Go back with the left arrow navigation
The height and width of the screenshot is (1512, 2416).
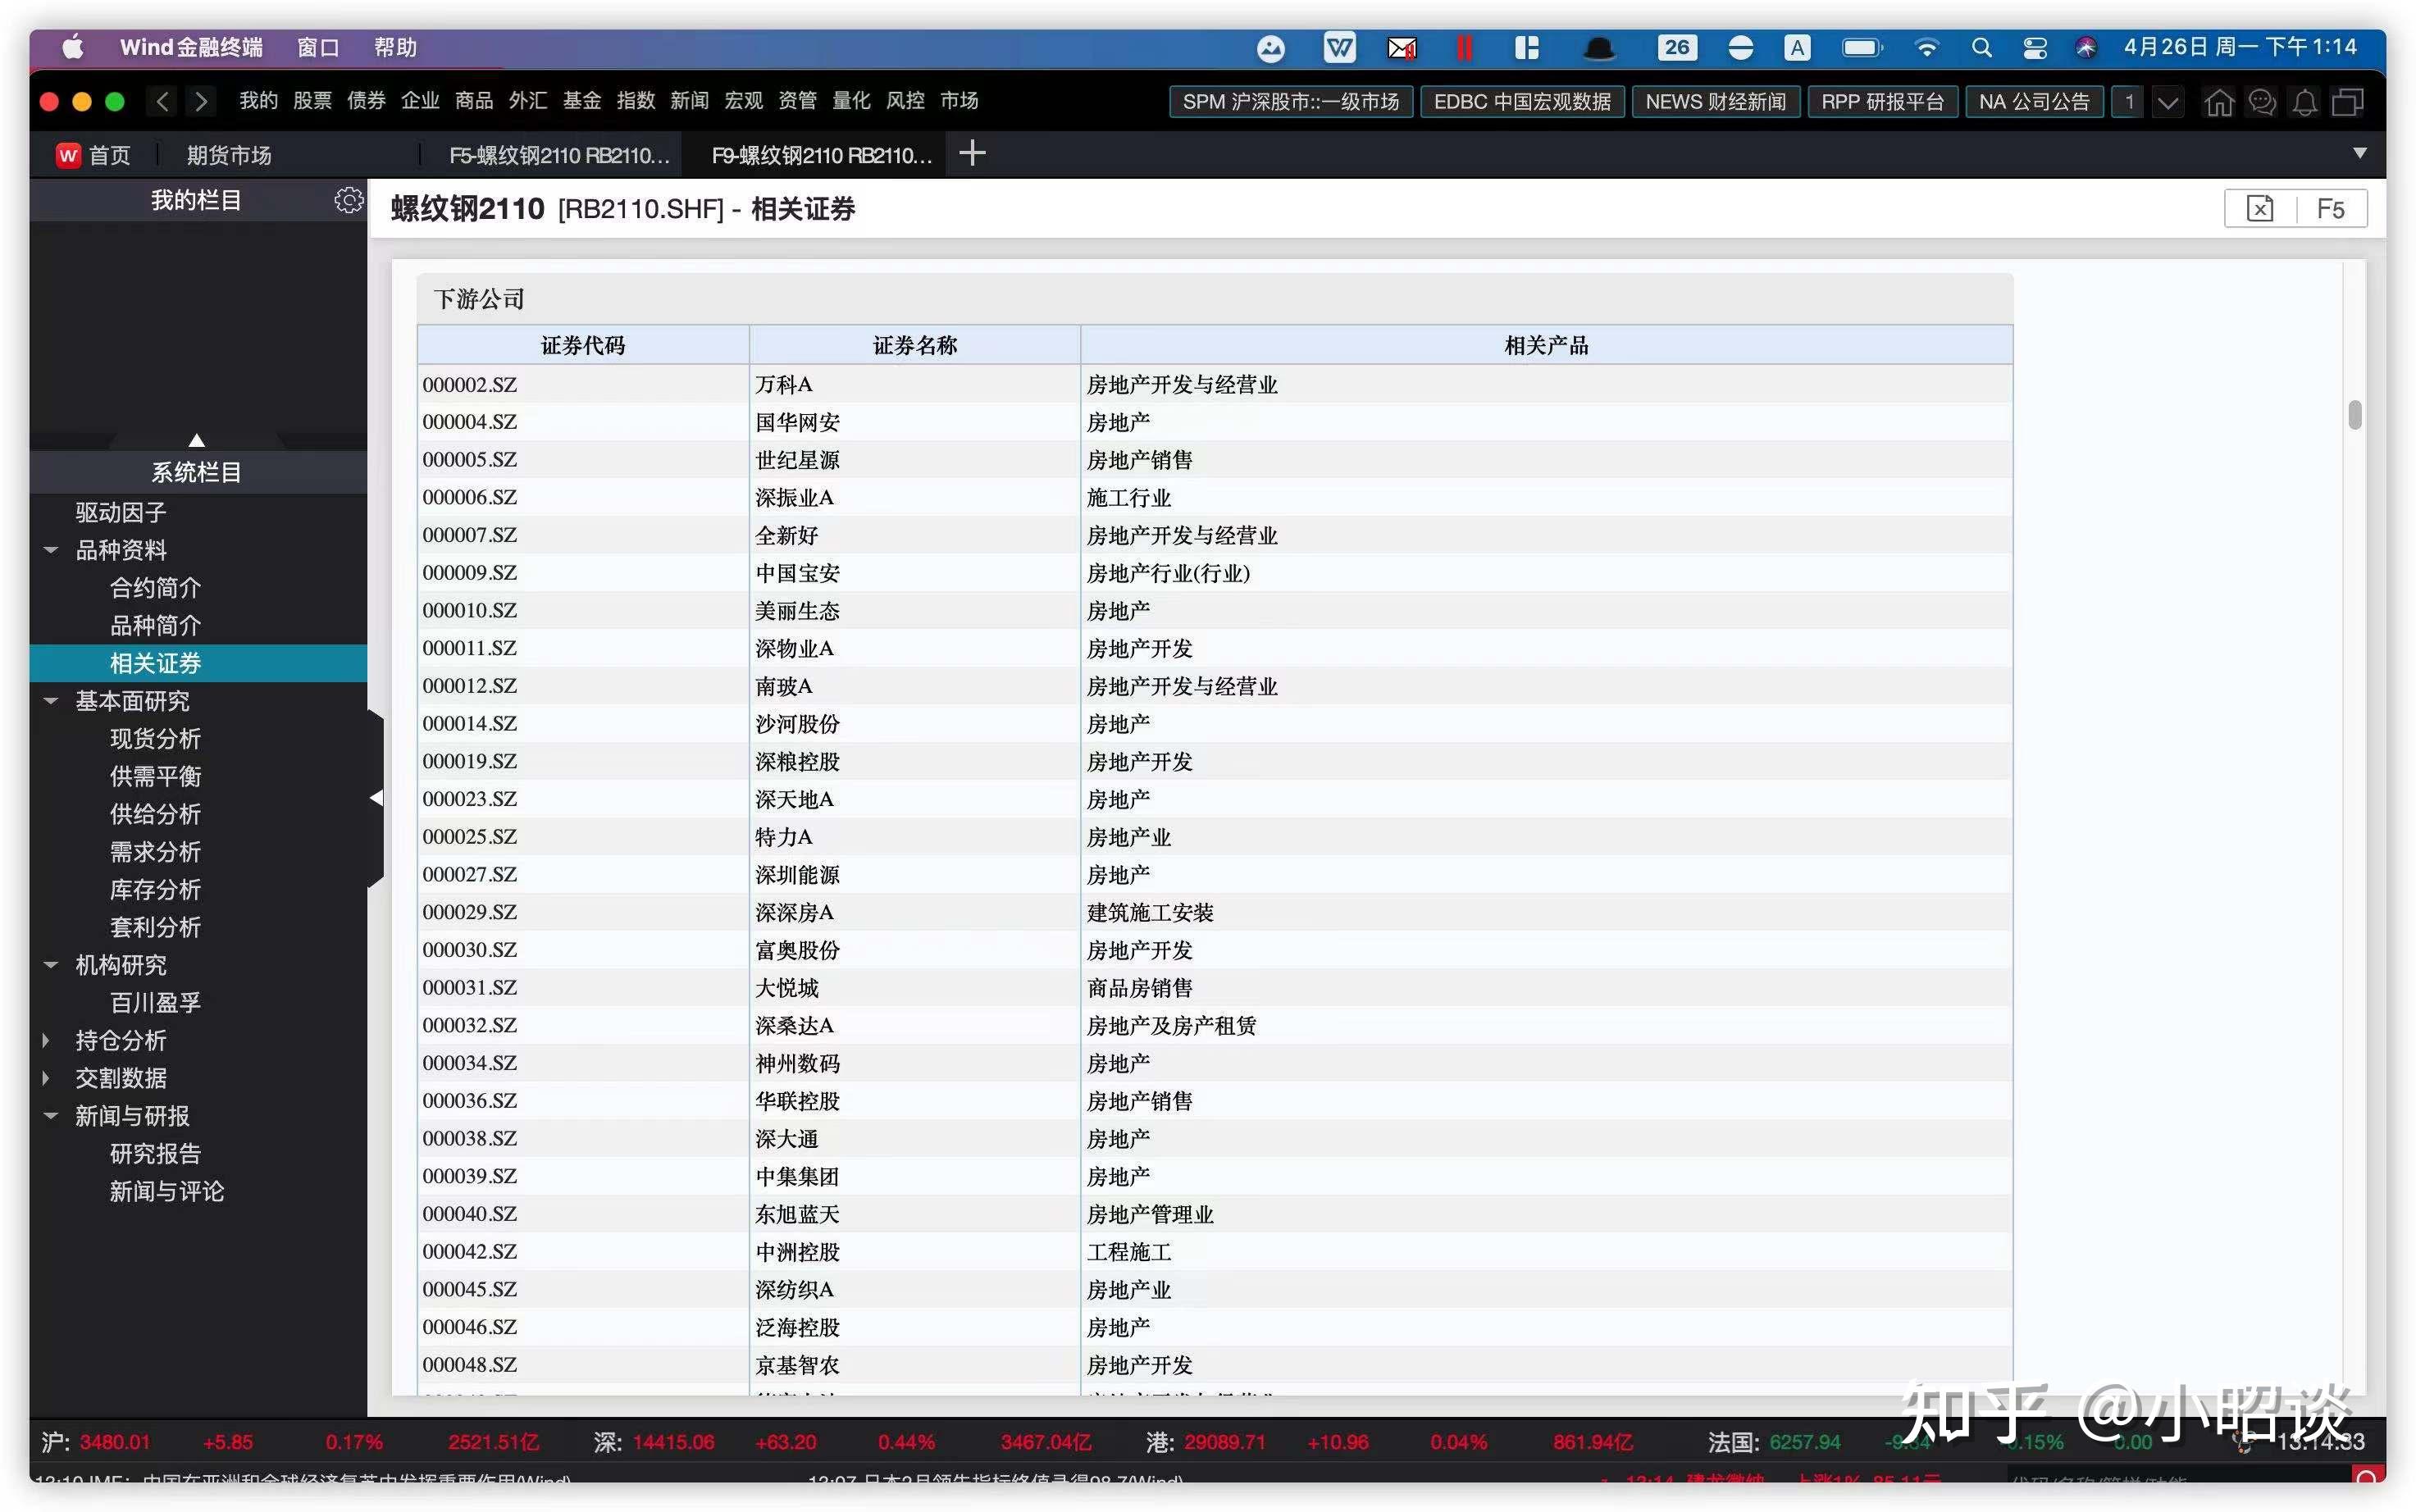click(x=163, y=101)
